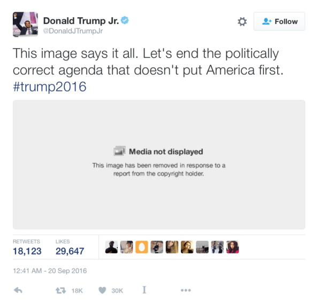This screenshot has width=319, height=308.
Task: Click the Media not displayed image icon
Action: click(x=119, y=151)
